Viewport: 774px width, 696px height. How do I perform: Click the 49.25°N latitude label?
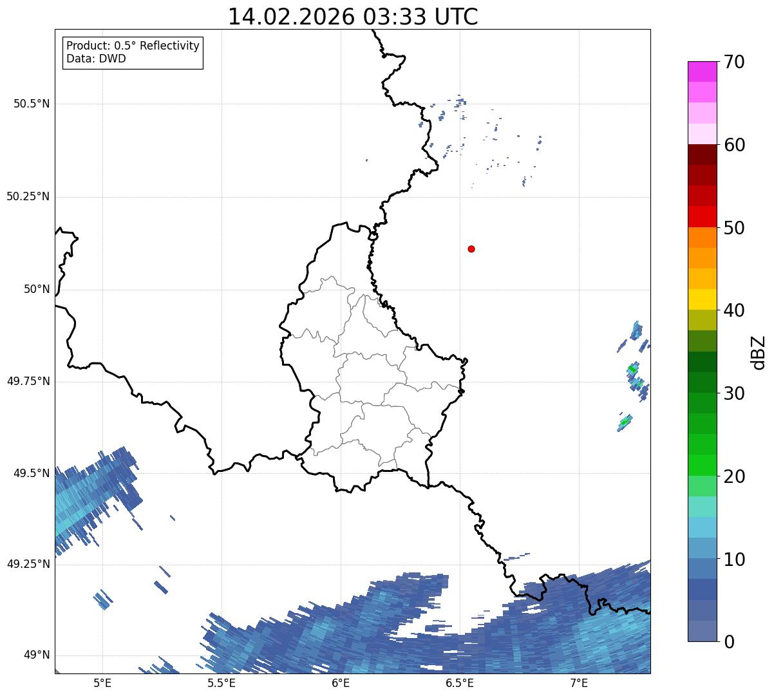[x=28, y=564]
